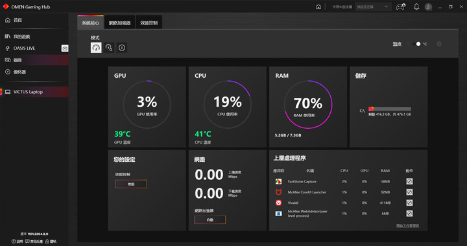Screen dimensions: 467x246
Task: Open the notifications bell
Action: coord(416,7)
